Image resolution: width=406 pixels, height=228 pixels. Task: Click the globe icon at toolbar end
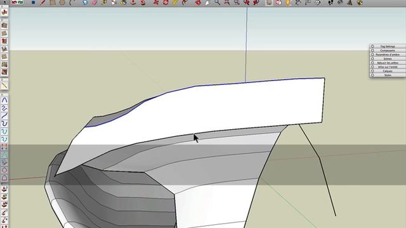(360, 3)
